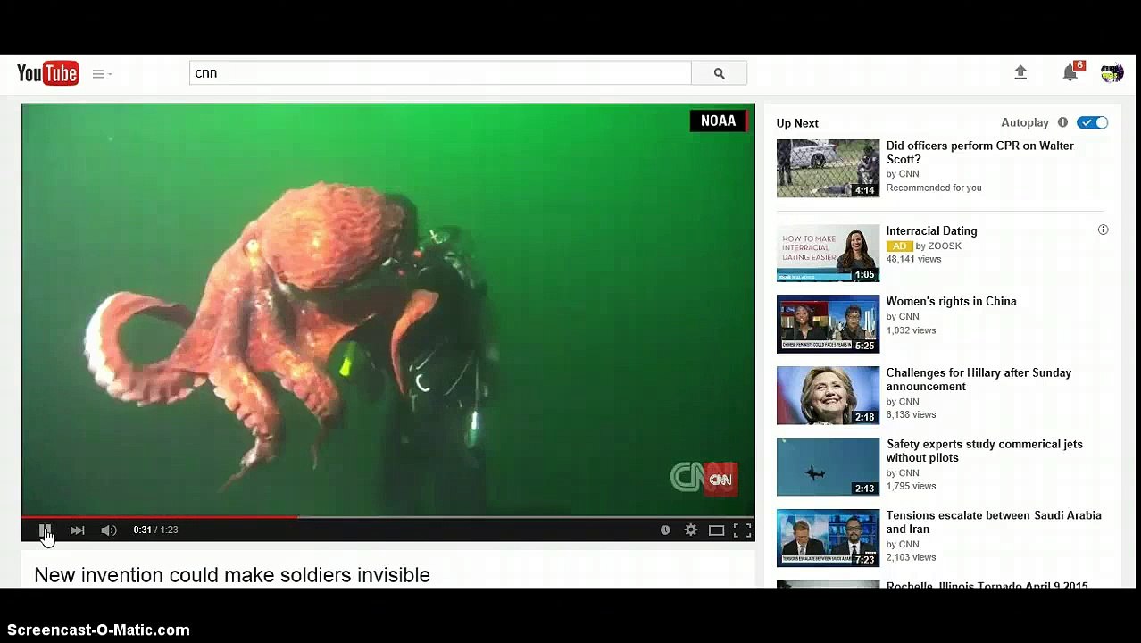The height and width of the screenshot is (643, 1141).
Task: Click the YouTube logo
Action: point(47,73)
